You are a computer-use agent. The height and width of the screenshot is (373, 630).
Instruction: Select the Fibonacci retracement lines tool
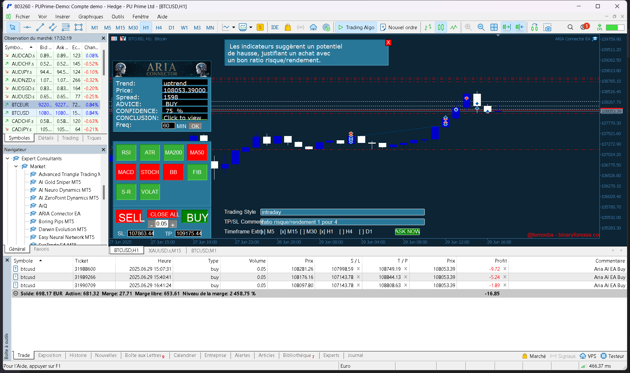click(66, 28)
